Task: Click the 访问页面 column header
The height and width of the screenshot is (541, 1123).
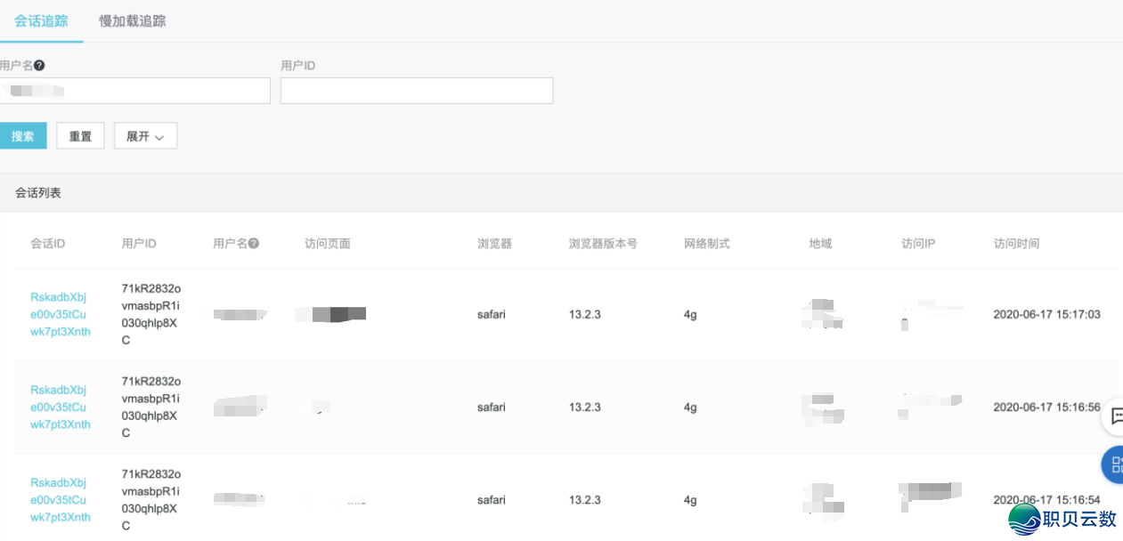Action: (x=327, y=243)
